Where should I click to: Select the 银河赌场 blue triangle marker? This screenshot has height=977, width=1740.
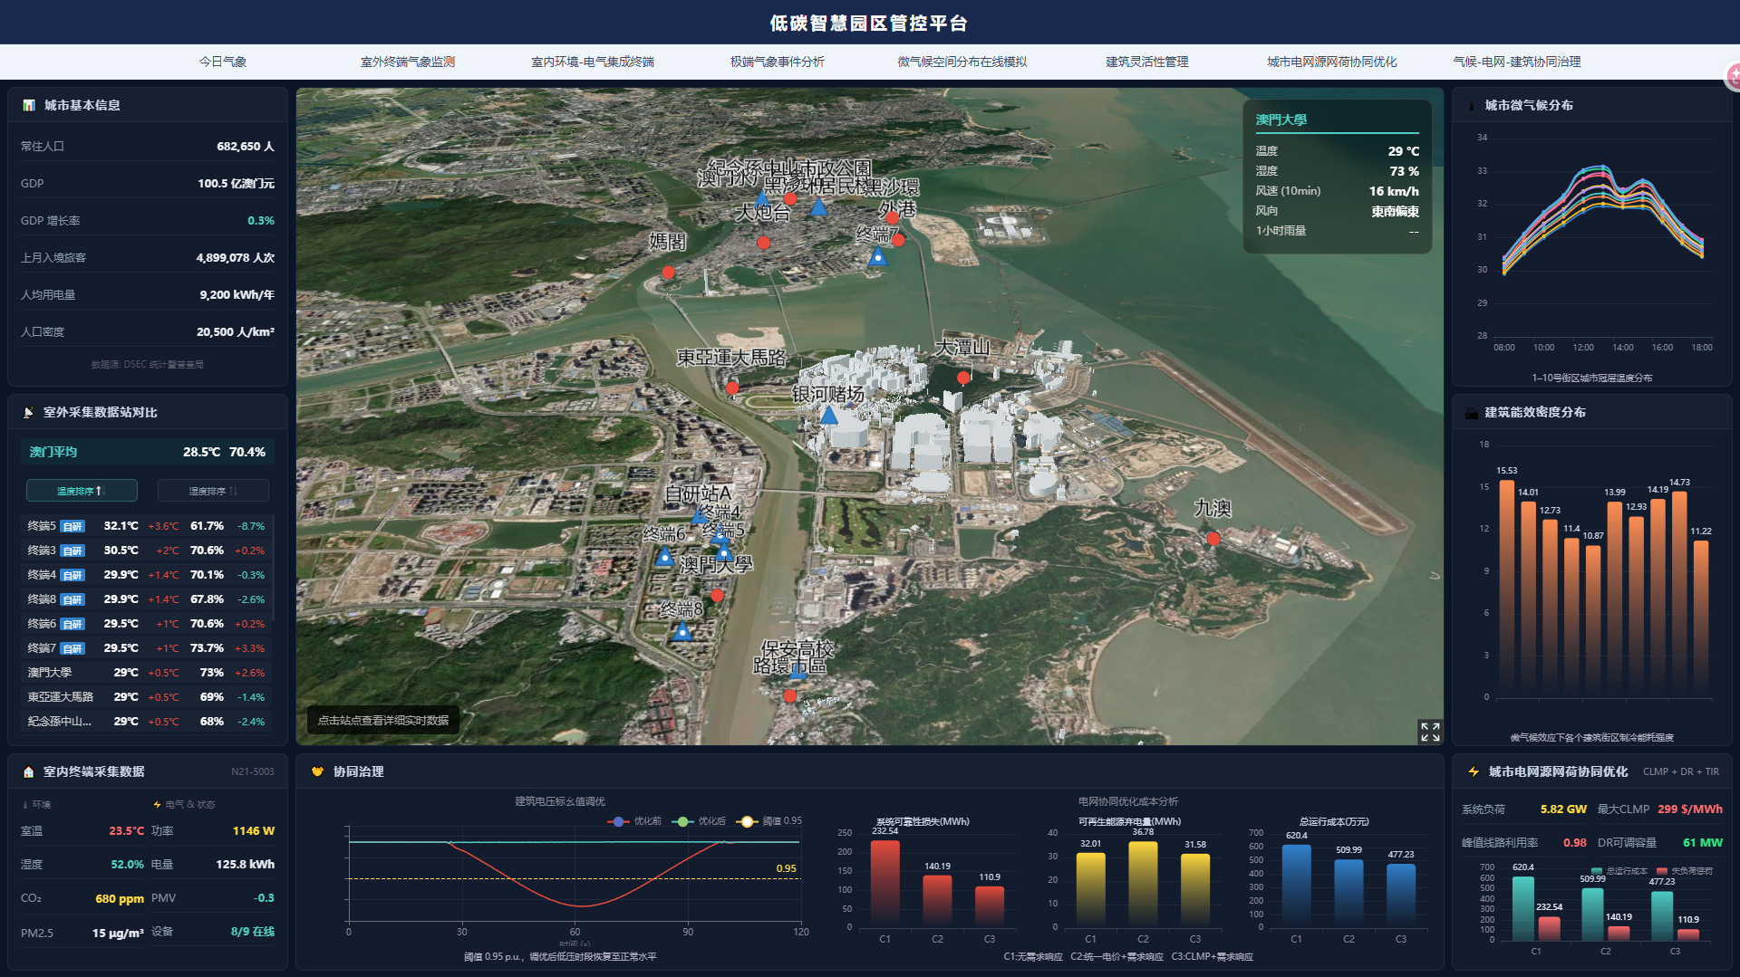pos(828,416)
